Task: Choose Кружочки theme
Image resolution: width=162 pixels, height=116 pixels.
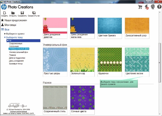Action: tap(110, 62)
